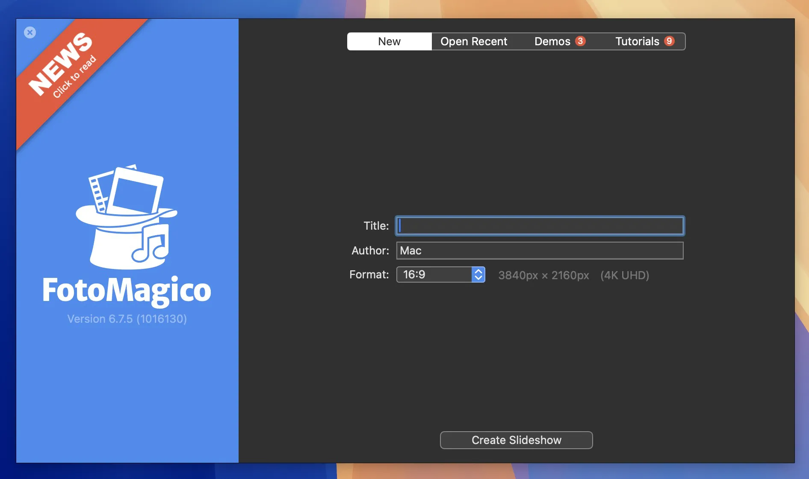
Task: Open the Format 16:9 dropdown
Action: 440,275
